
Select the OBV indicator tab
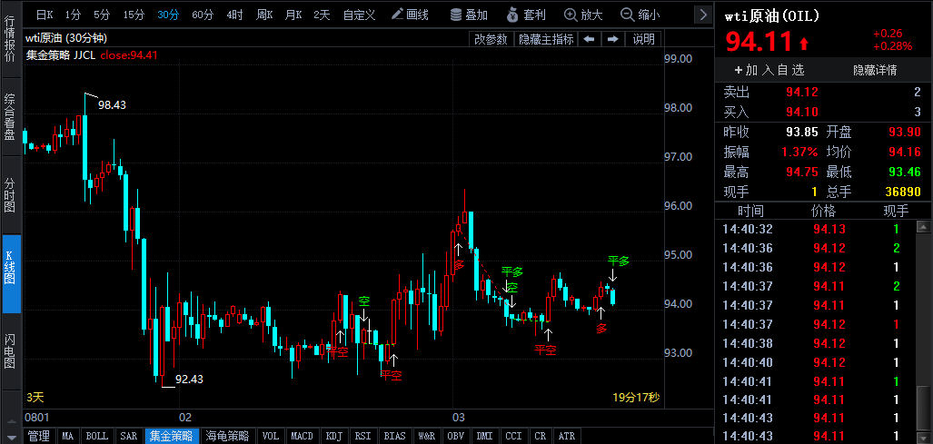click(x=456, y=436)
